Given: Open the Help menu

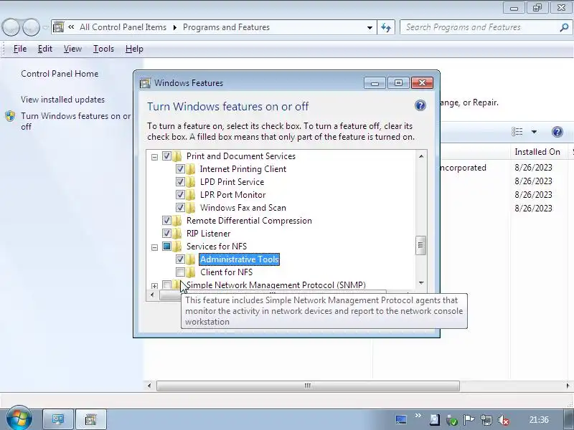Looking at the screenshot, I should (134, 49).
